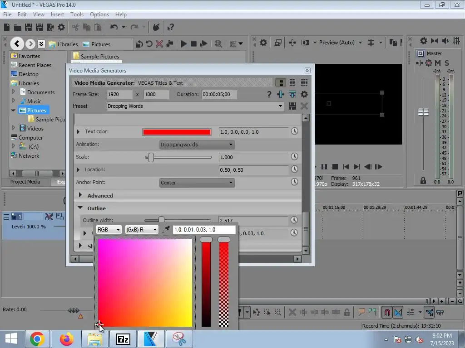Jump preview to the start
This screenshot has height=348, width=465.
346,167
